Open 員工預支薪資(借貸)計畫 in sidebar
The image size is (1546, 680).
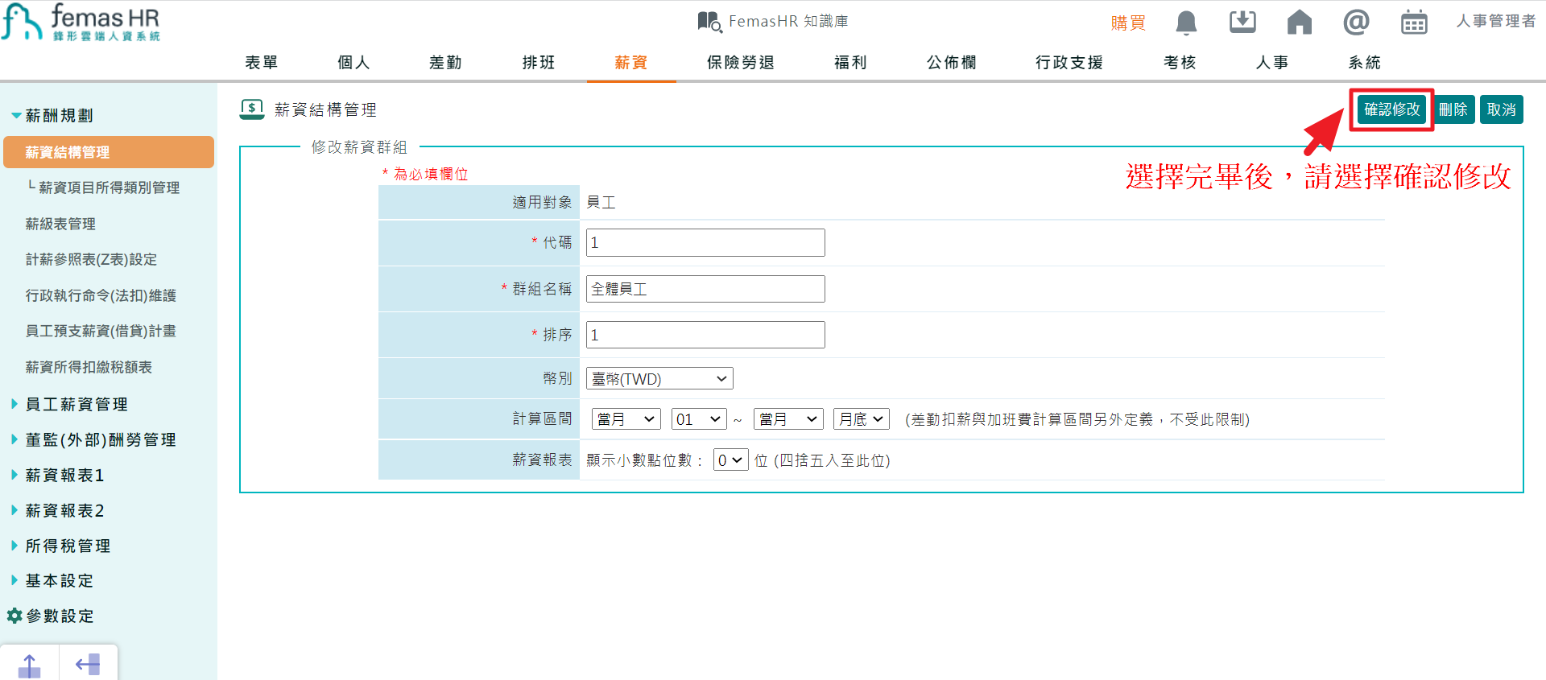[101, 331]
